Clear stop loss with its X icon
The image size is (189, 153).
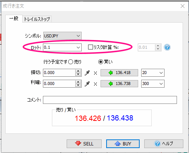(x=96, y=73)
